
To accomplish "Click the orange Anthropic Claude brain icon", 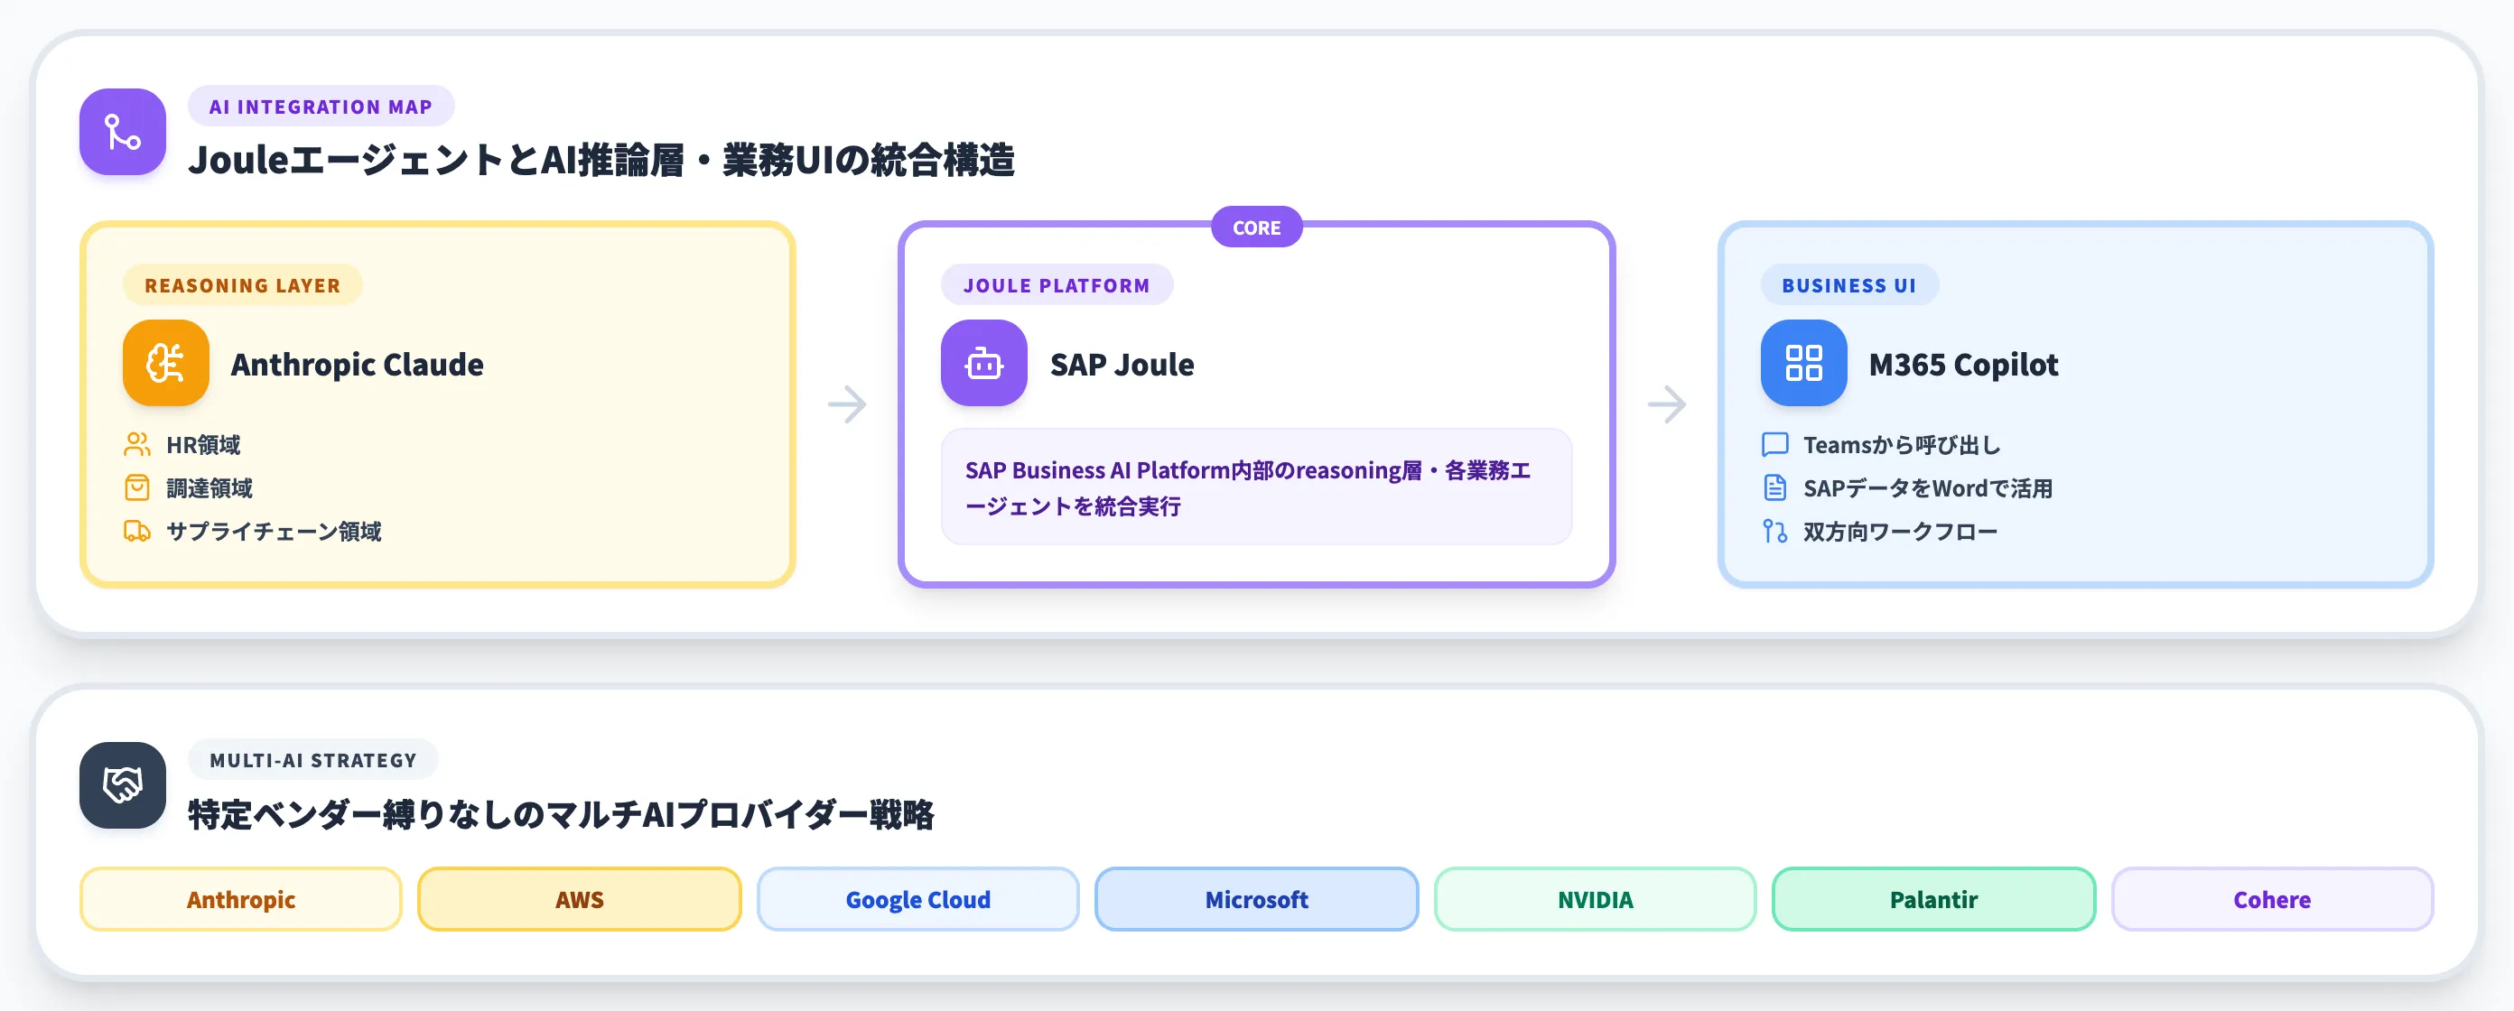I will click(166, 363).
